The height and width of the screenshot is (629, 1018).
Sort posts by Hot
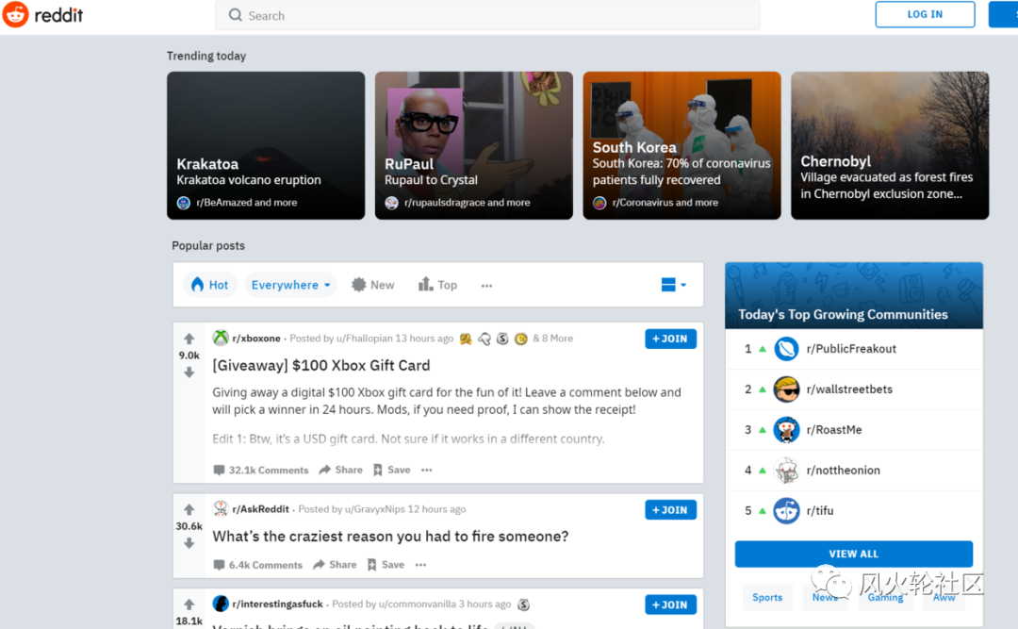coord(209,285)
